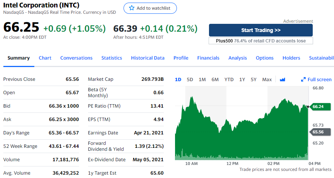Click the star icon in Add to watchlist
This screenshot has width=334, height=178.
click(131, 8)
